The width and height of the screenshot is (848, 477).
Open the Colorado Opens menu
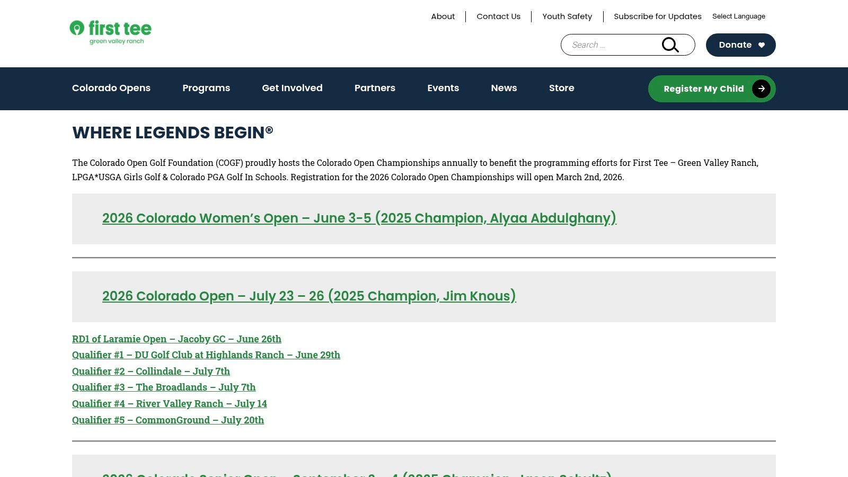click(x=111, y=88)
